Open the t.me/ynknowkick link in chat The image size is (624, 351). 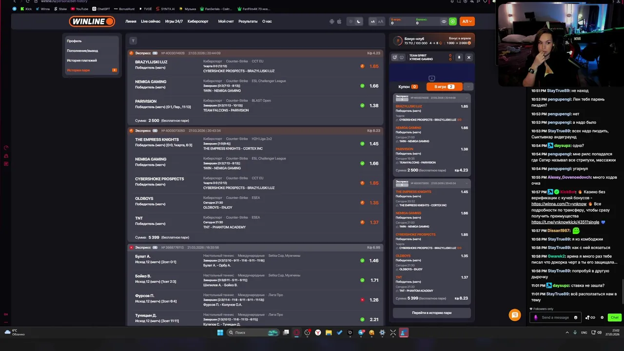coord(565,222)
